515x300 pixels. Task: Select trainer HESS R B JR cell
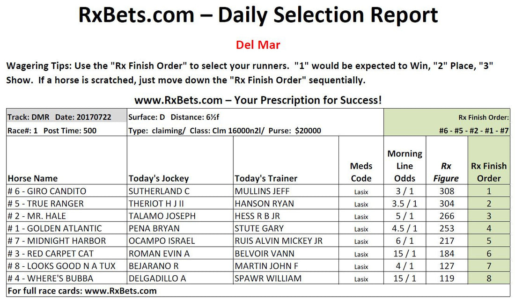286,216
